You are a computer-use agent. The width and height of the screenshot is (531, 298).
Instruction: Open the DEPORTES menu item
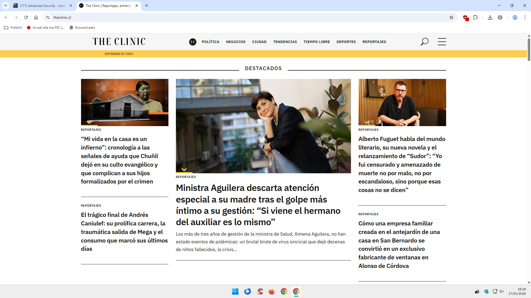pos(346,42)
